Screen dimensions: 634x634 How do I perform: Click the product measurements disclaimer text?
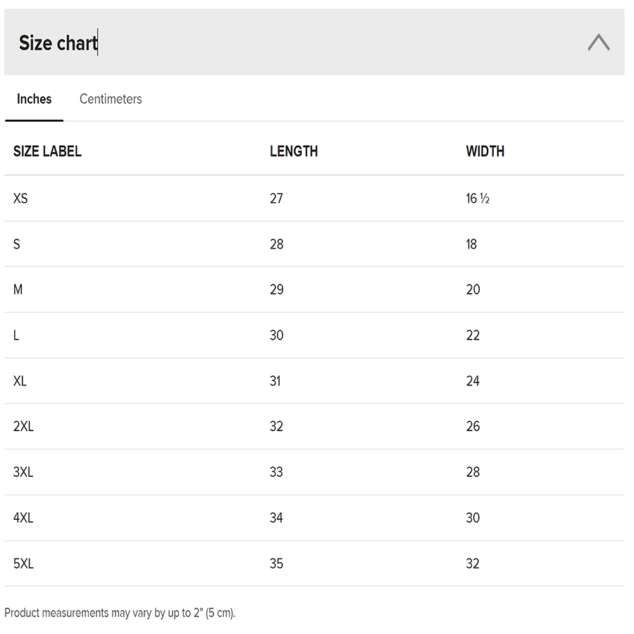[x=120, y=613]
